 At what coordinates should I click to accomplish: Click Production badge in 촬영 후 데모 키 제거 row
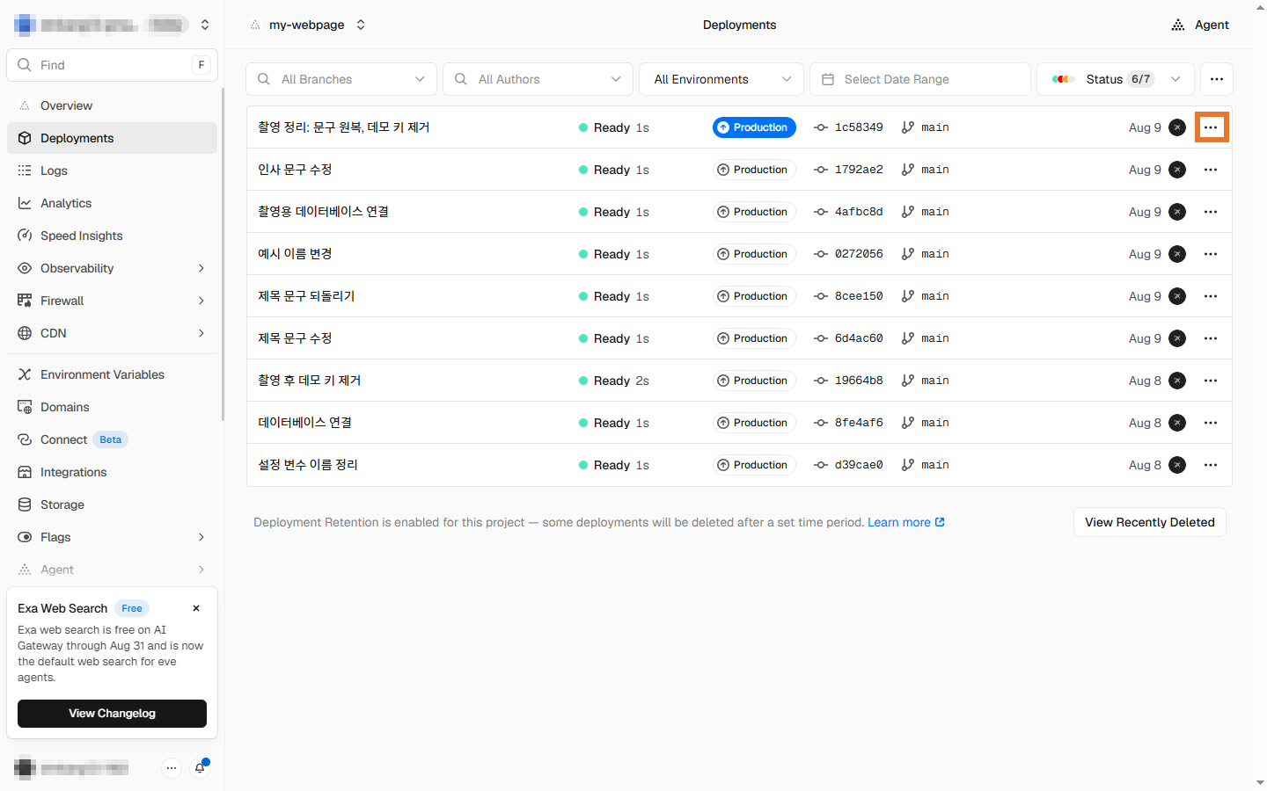[x=754, y=381]
